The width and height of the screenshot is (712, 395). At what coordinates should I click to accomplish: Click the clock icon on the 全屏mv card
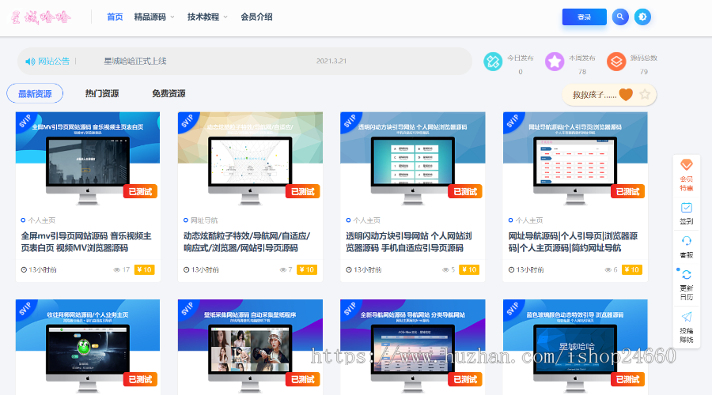coord(24,270)
